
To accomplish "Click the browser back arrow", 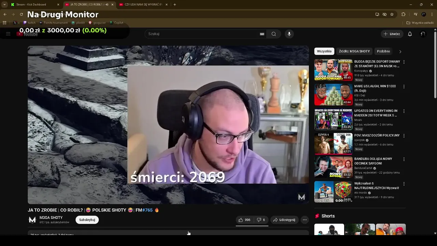I will [x=5, y=14].
